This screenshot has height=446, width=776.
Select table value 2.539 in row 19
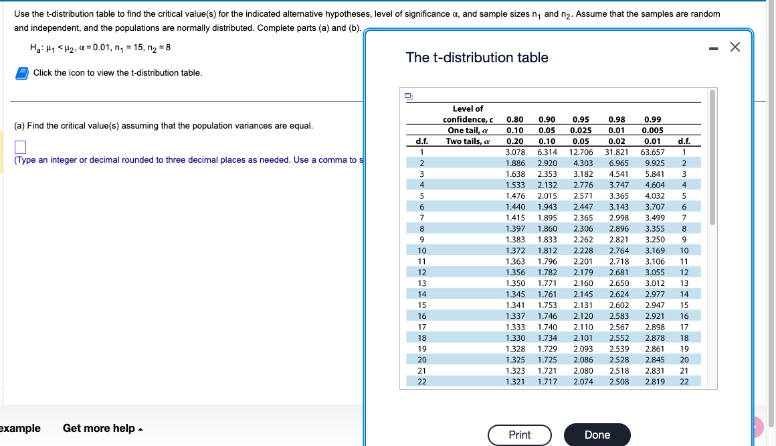tap(619, 349)
